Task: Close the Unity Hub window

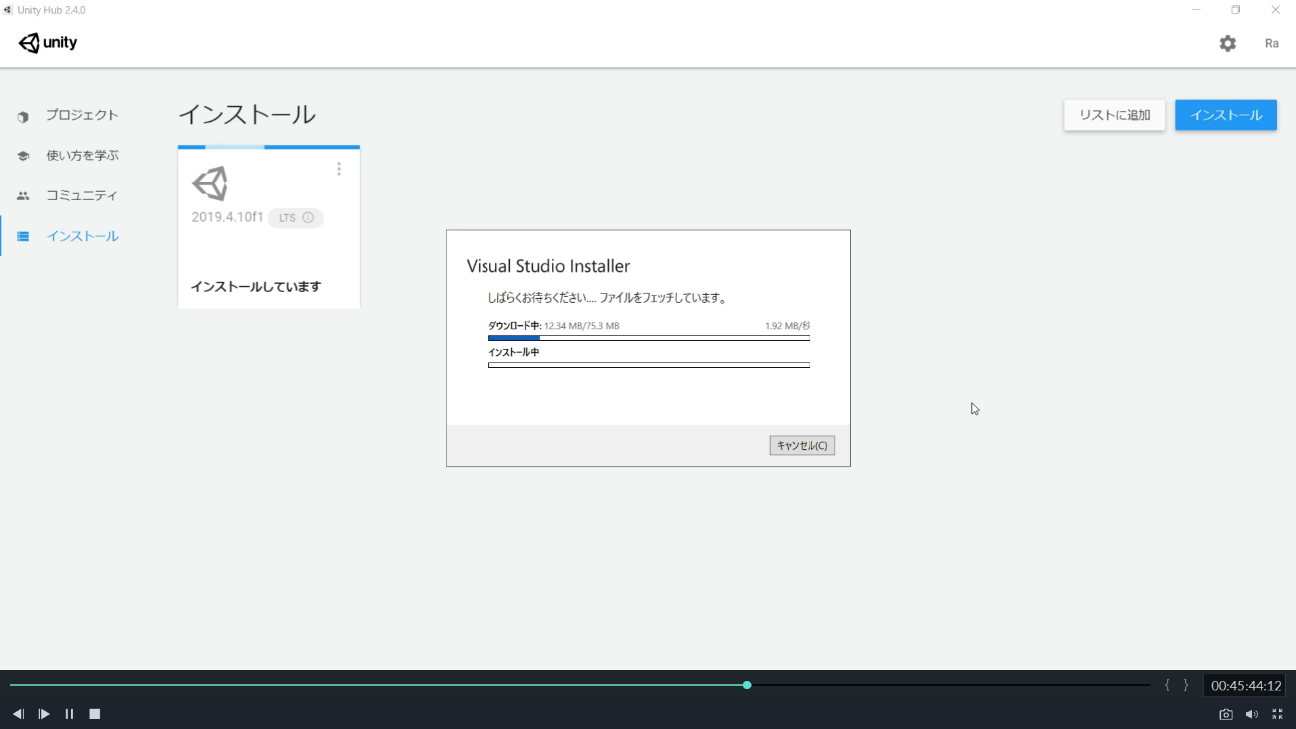Action: pyautogui.click(x=1275, y=10)
